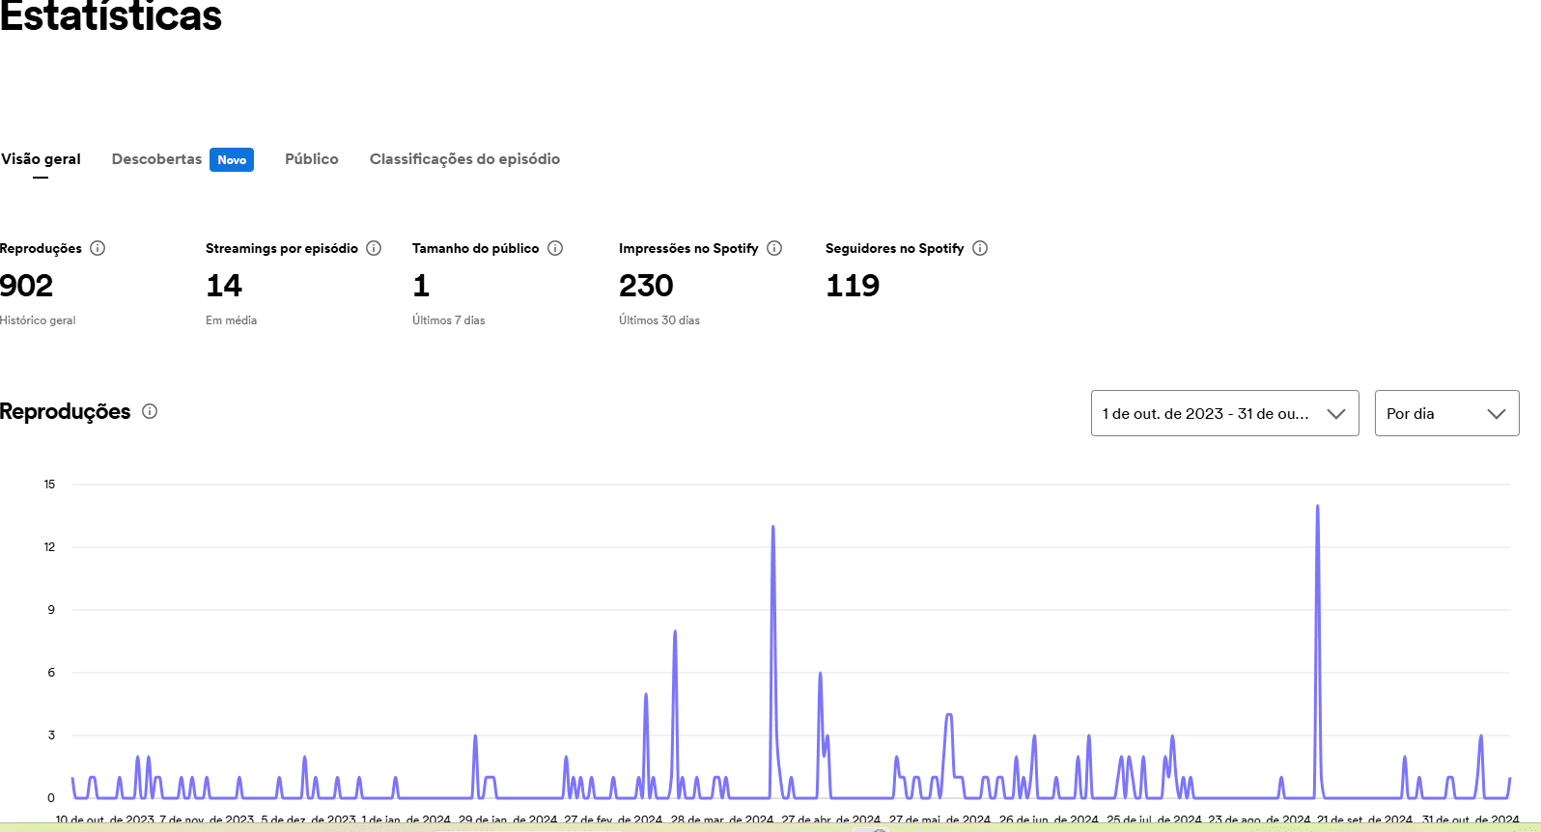Click info icon next to Reproduções chart heading

click(x=150, y=411)
